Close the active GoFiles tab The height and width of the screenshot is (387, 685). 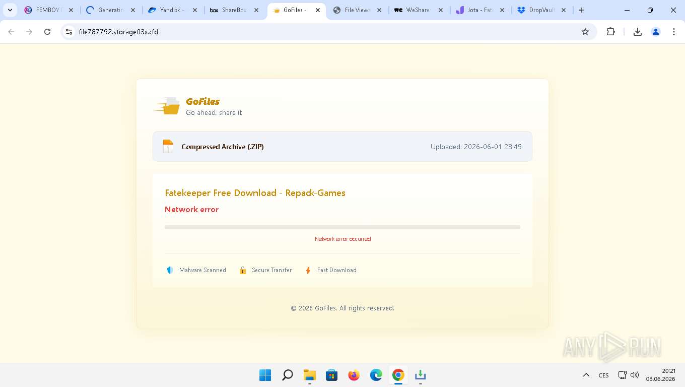click(x=317, y=10)
